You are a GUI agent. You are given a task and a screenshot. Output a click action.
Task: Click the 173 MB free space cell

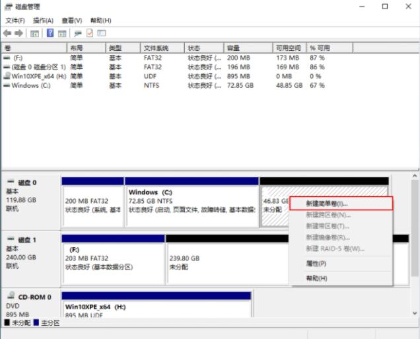pos(288,57)
